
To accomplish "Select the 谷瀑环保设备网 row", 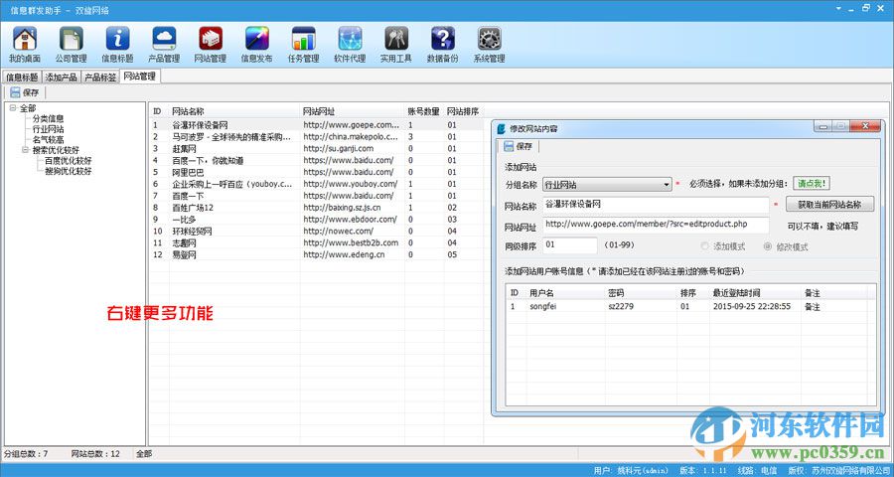I will point(316,124).
